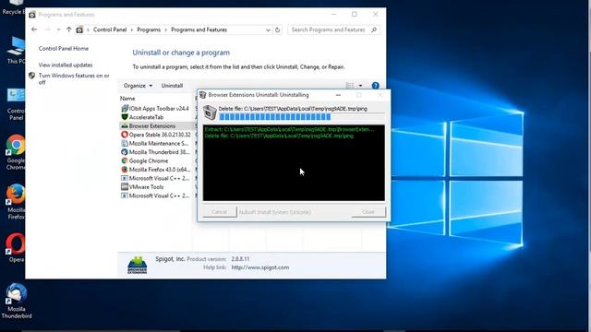Click the VMware Tools program icon

point(125,186)
